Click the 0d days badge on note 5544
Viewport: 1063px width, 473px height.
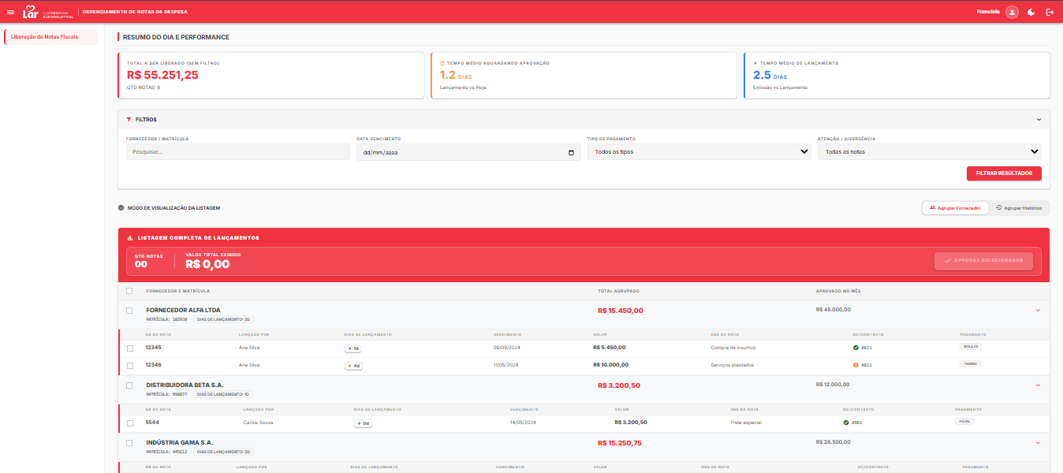363,423
